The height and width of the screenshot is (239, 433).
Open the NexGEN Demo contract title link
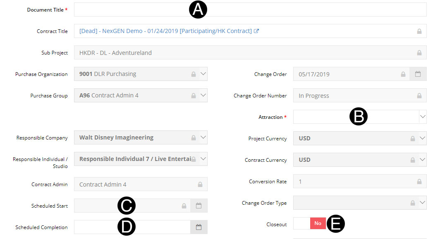point(165,31)
